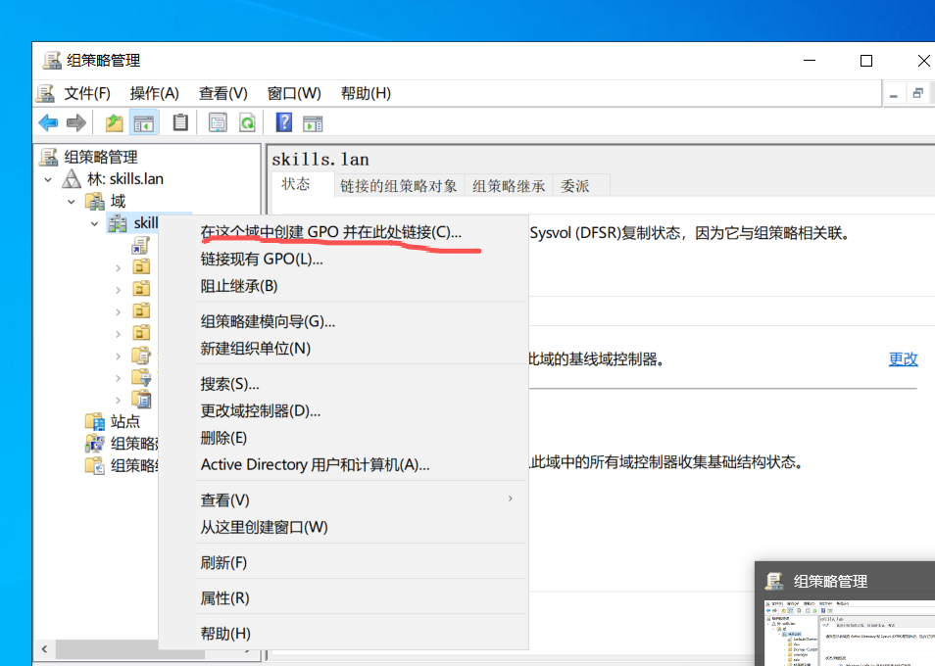The width and height of the screenshot is (935, 666).
Task: Switch to the 委派 tab
Action: (x=574, y=185)
